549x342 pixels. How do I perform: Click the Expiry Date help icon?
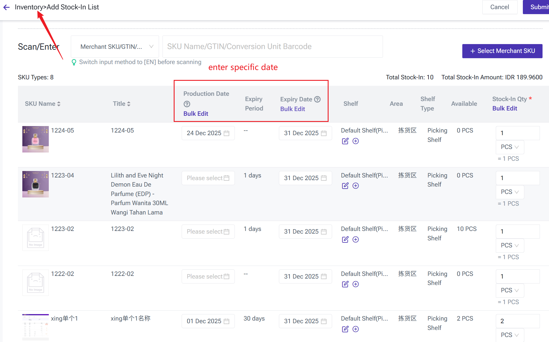317,99
